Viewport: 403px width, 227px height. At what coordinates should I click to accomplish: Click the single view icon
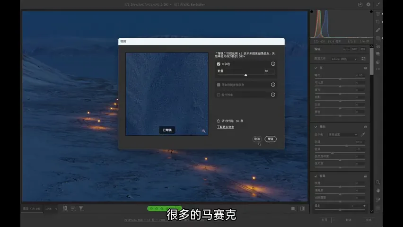coord(293,209)
